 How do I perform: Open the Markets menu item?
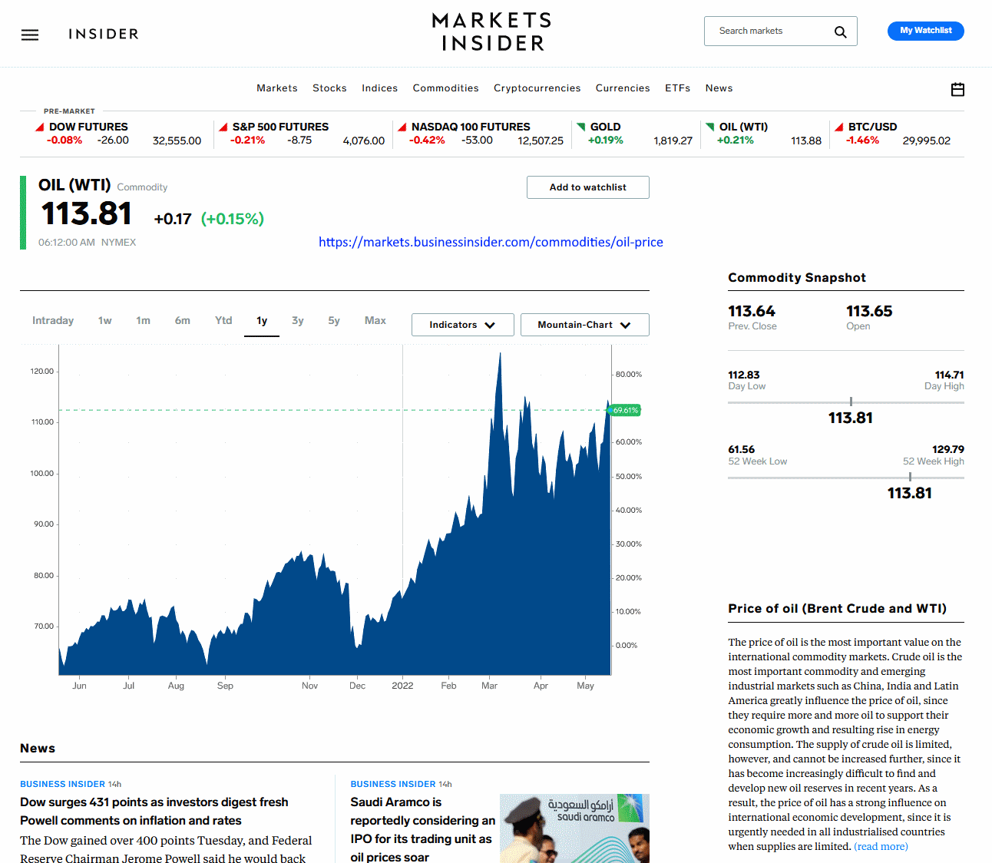(x=277, y=88)
